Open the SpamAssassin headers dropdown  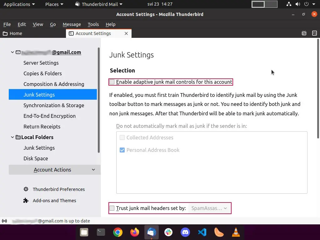(209, 208)
